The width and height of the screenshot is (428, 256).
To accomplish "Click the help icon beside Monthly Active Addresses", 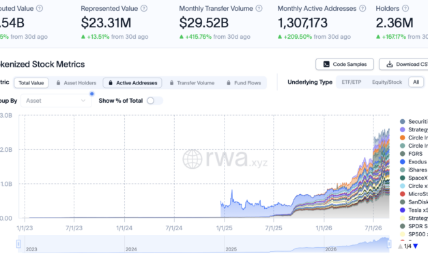I will tap(362, 8).
